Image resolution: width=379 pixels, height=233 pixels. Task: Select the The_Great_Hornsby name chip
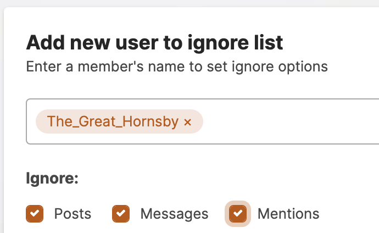pos(112,122)
